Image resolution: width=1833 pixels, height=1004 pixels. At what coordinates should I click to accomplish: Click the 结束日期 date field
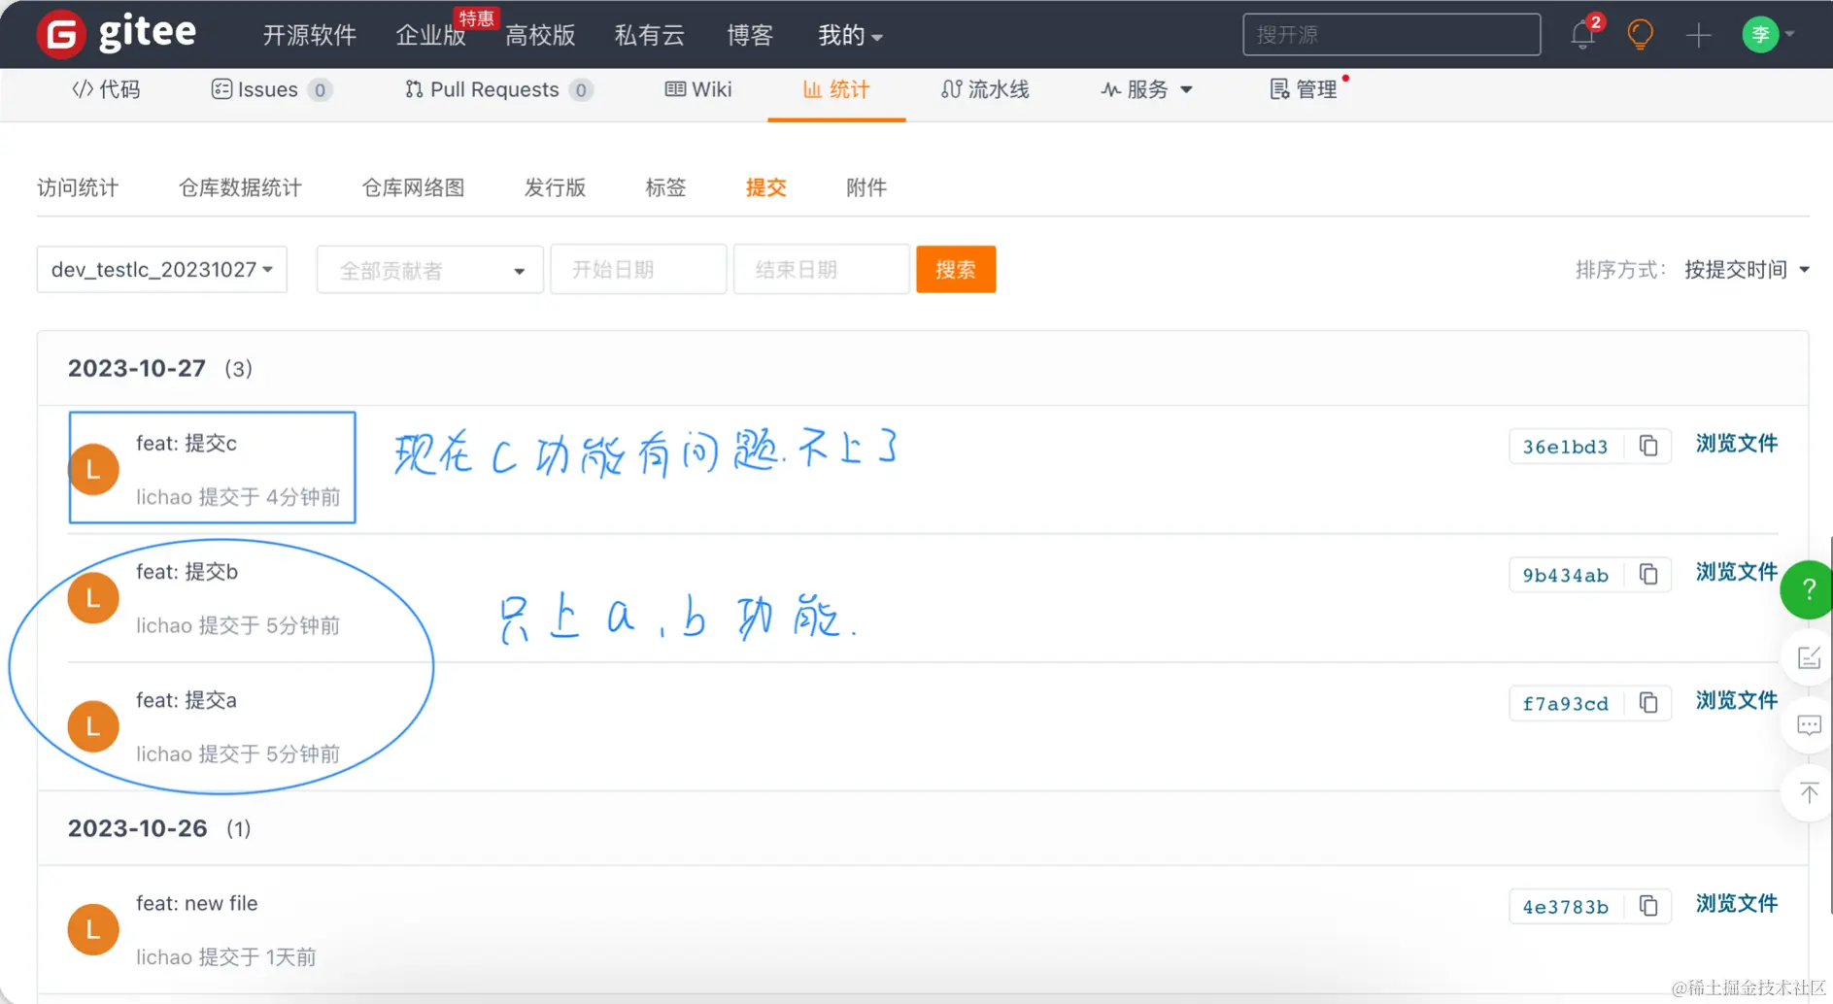point(822,270)
